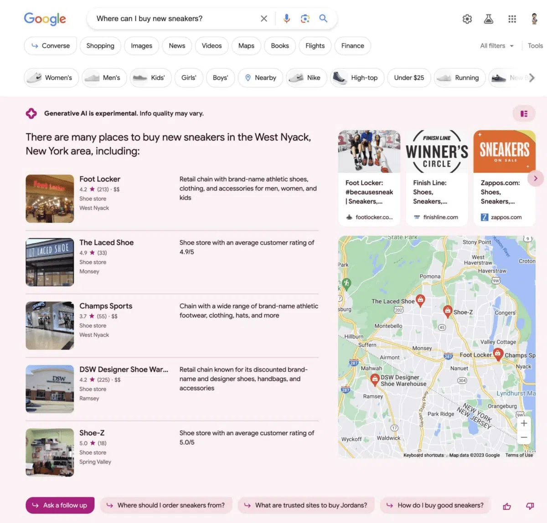Click the Google Lens camera icon
Viewport: 547px width, 523px height.
coord(304,19)
